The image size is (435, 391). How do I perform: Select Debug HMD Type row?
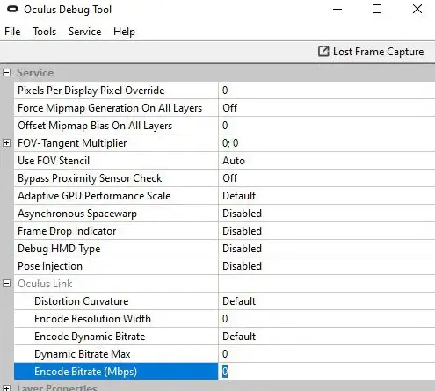pyautogui.click(x=116, y=249)
